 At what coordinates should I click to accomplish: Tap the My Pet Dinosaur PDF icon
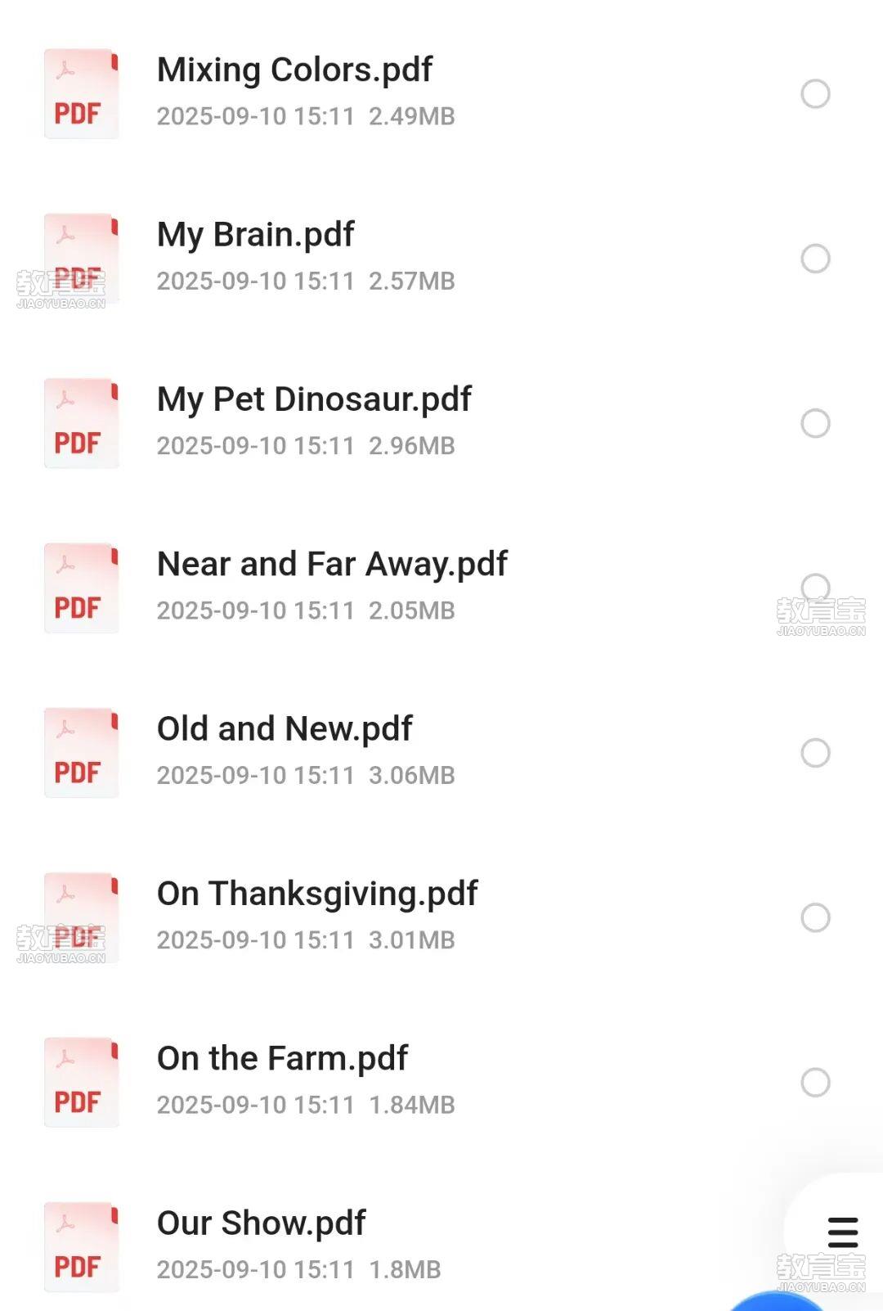[x=81, y=424]
